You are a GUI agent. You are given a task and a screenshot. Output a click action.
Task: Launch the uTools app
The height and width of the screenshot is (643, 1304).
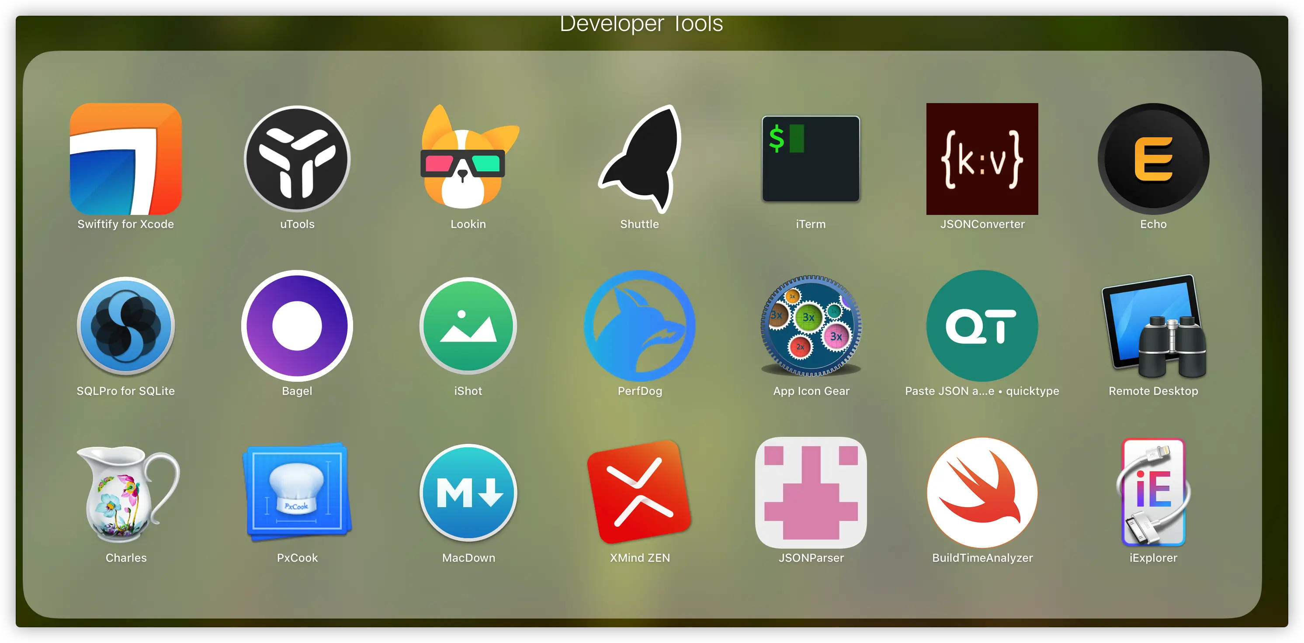[297, 159]
